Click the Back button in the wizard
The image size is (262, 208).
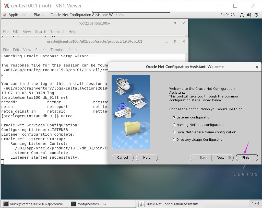point(201,157)
